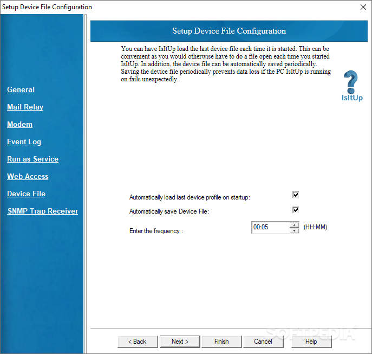Click the Finish button
Viewport: 372px width, 354px height.
coord(221,342)
